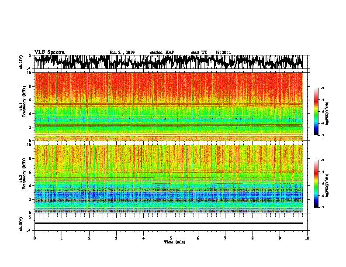Screen dimensions: 346x267
Task: Click the ch.1 frequency spectrogram
Action: click(x=168, y=106)
